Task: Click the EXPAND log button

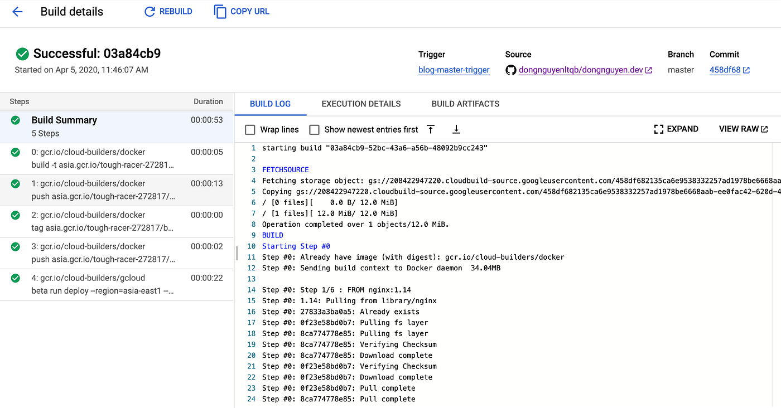Action: pos(676,129)
